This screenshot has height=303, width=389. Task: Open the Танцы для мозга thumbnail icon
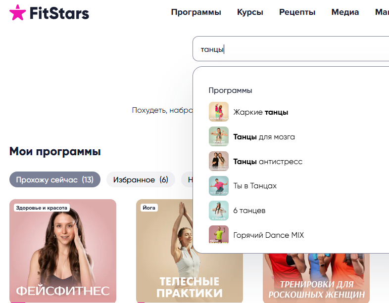coord(219,136)
